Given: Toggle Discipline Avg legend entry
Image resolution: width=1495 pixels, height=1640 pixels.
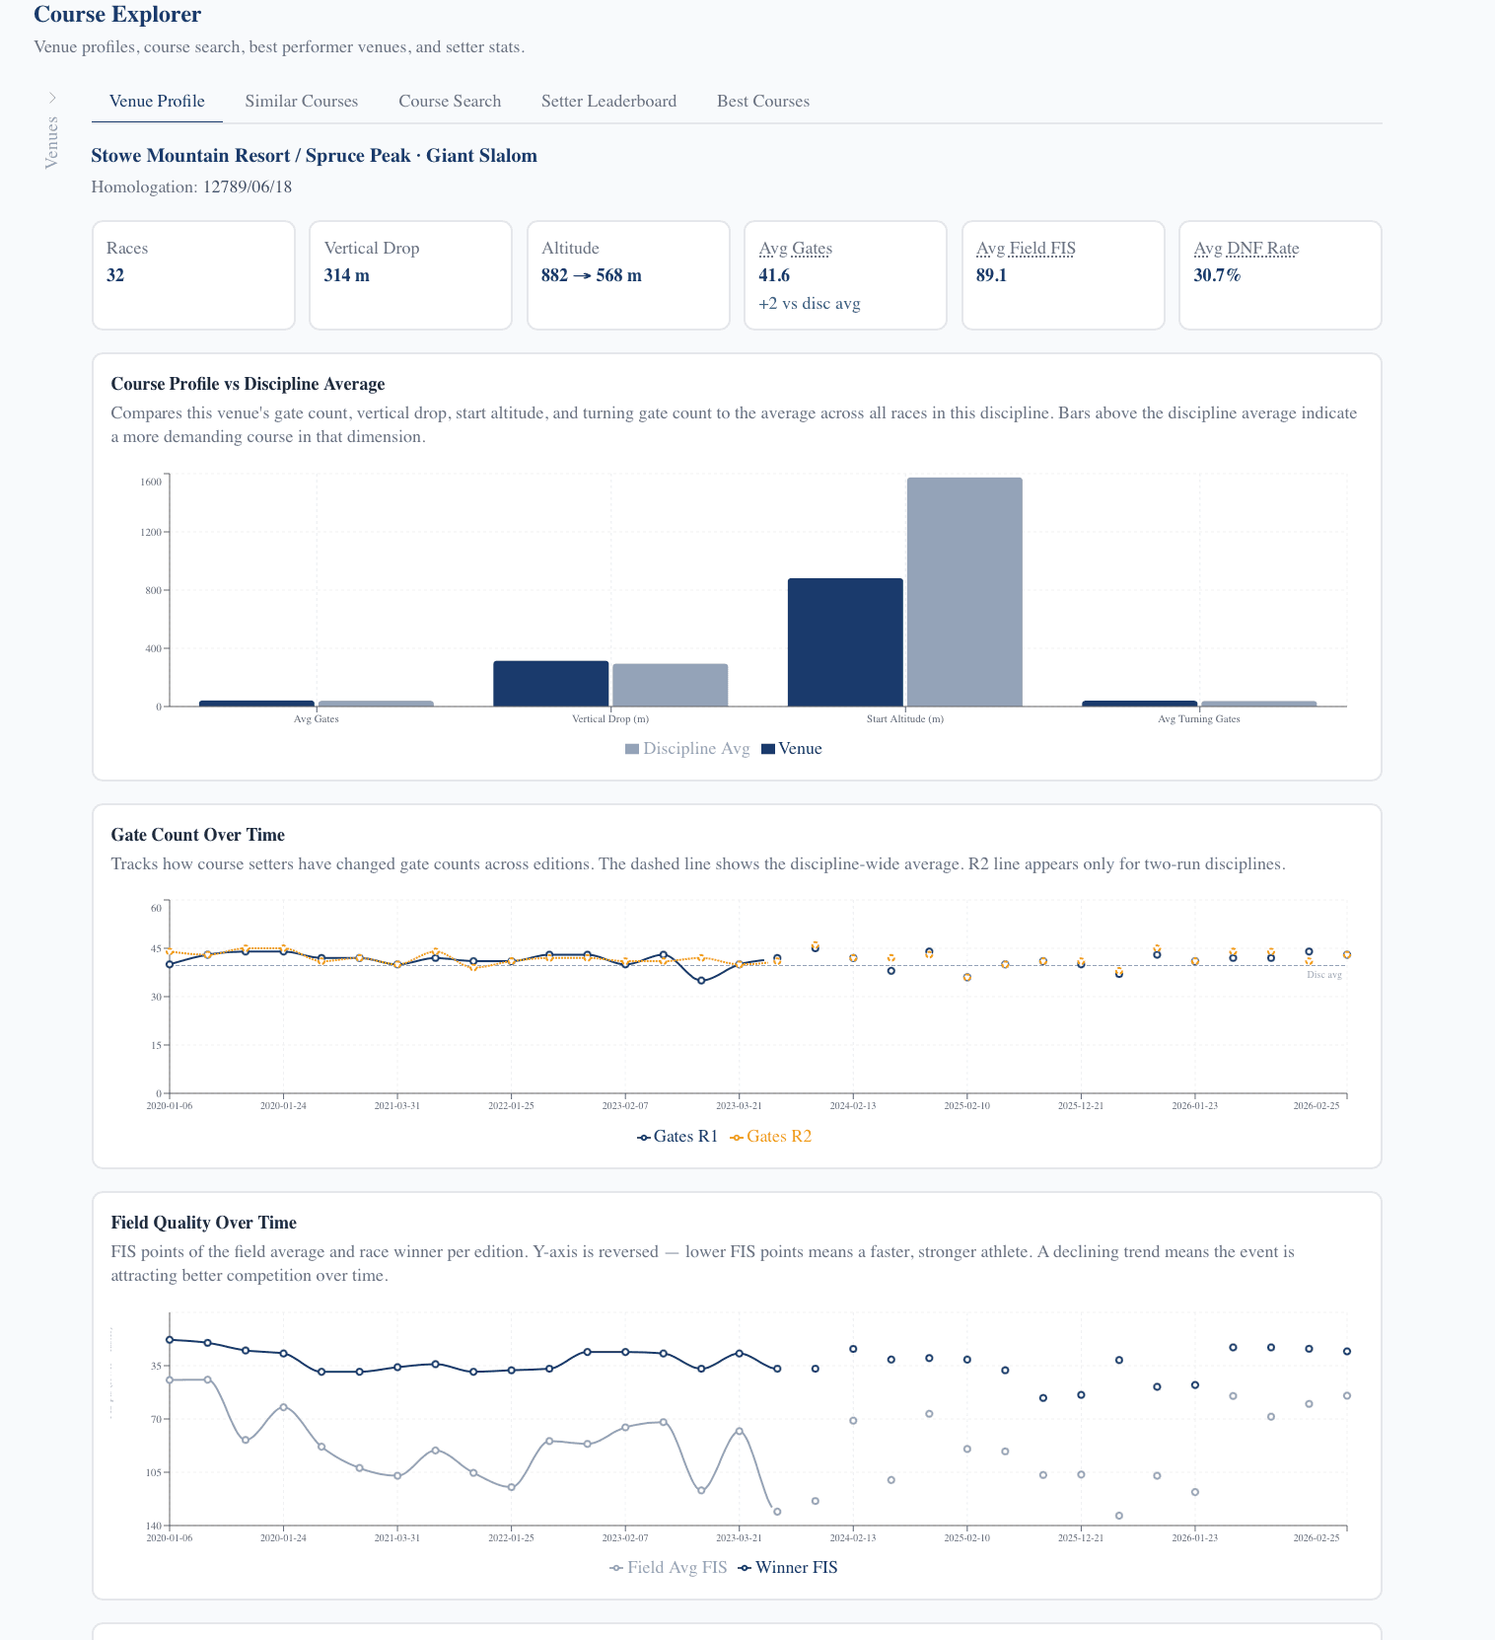Looking at the screenshot, I should [687, 749].
